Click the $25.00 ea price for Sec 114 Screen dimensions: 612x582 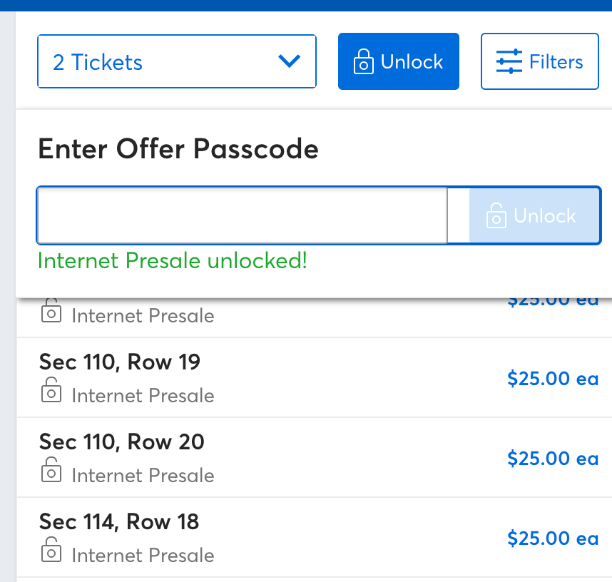[553, 538]
